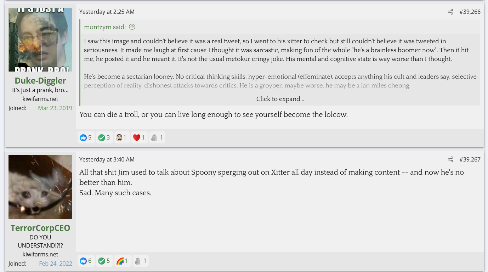Open TerrorCorpCEO's profile via username
This screenshot has width=488, height=272.
[40, 228]
